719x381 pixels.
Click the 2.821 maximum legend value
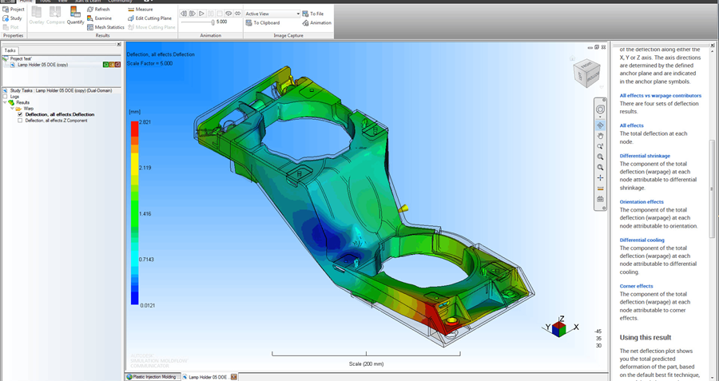[145, 122]
